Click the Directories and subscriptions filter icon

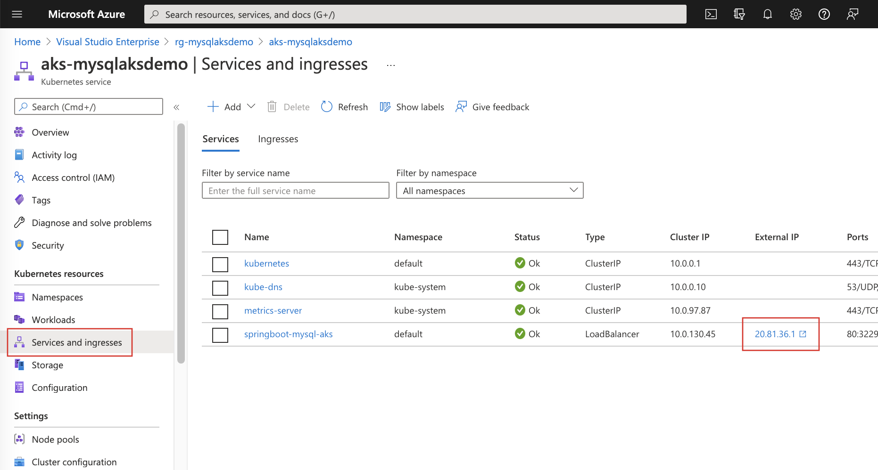coord(739,14)
